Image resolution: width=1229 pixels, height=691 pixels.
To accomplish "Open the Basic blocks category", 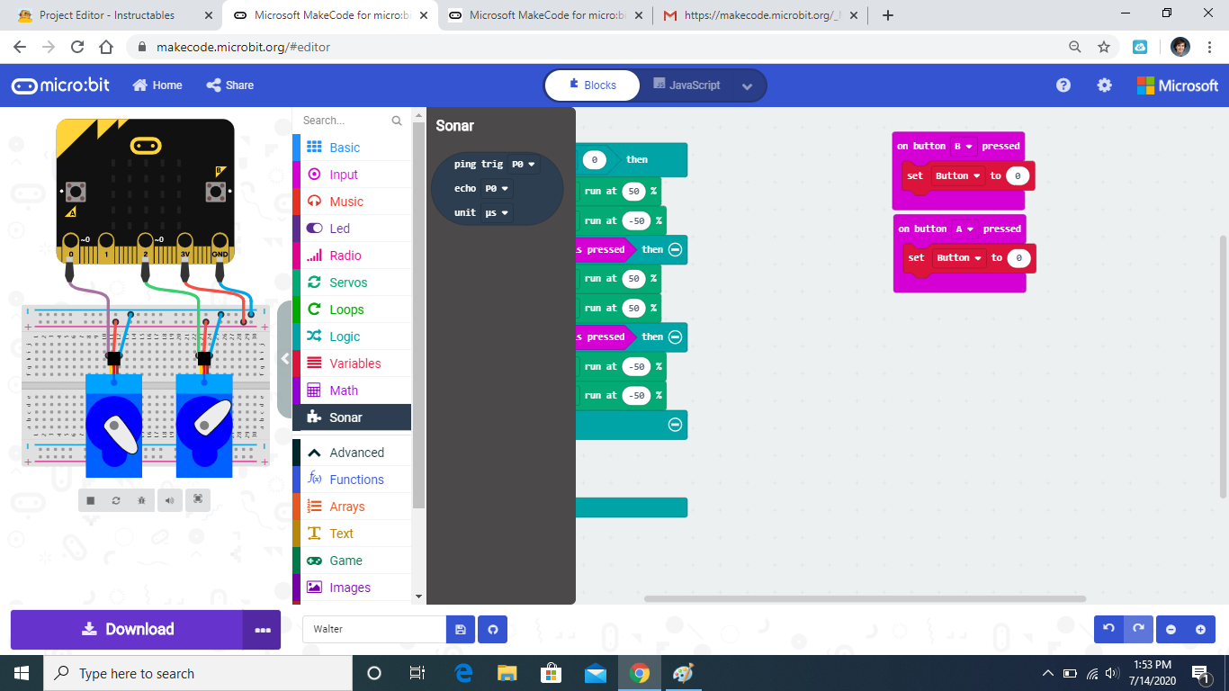I will pos(352,148).
